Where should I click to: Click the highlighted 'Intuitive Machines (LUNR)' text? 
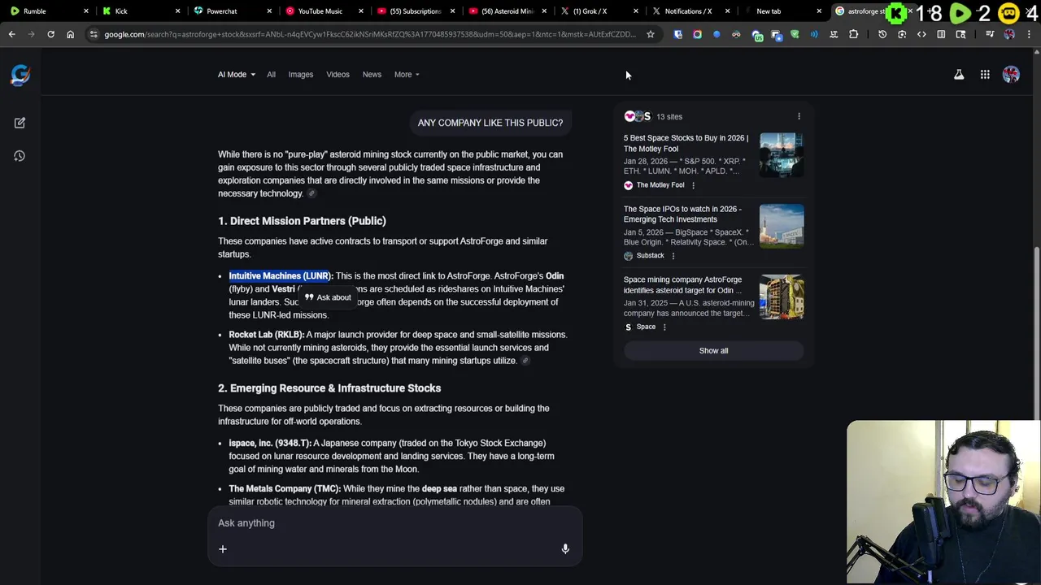280,276
